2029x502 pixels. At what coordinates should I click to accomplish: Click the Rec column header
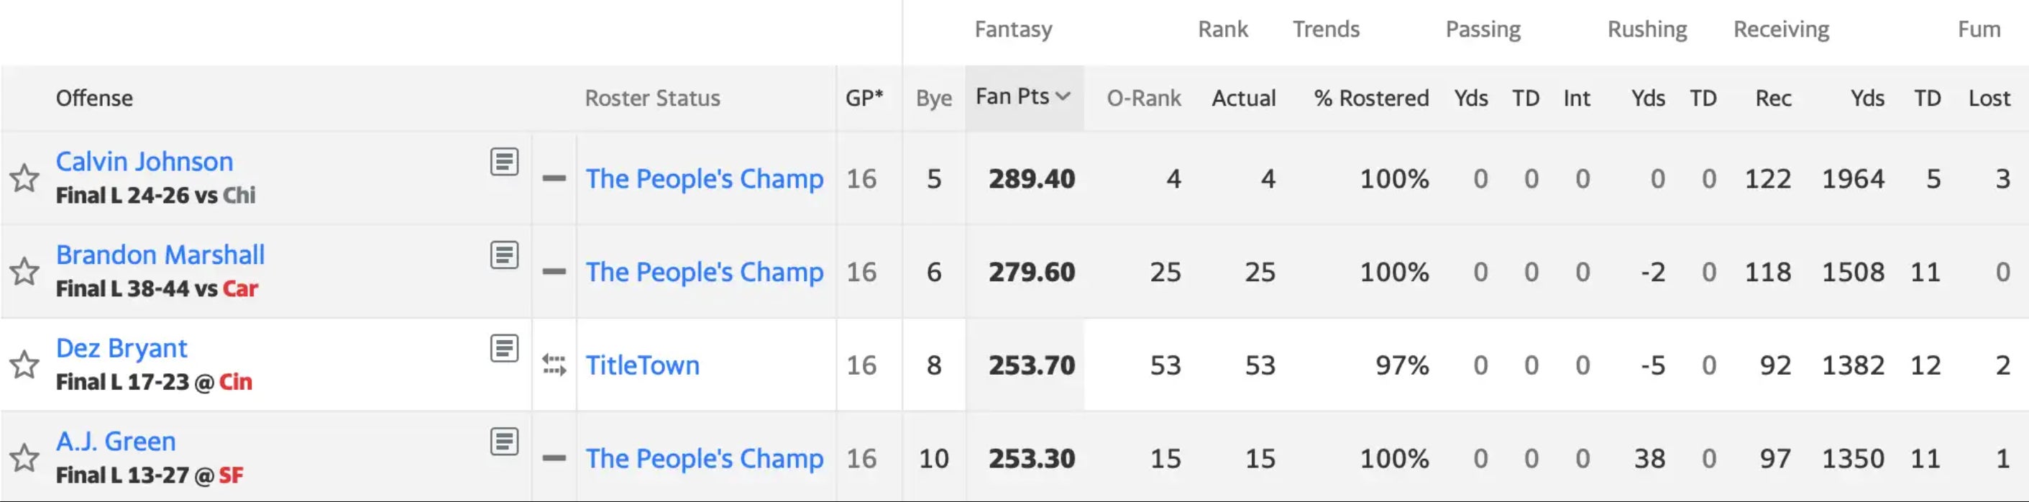[1773, 99]
